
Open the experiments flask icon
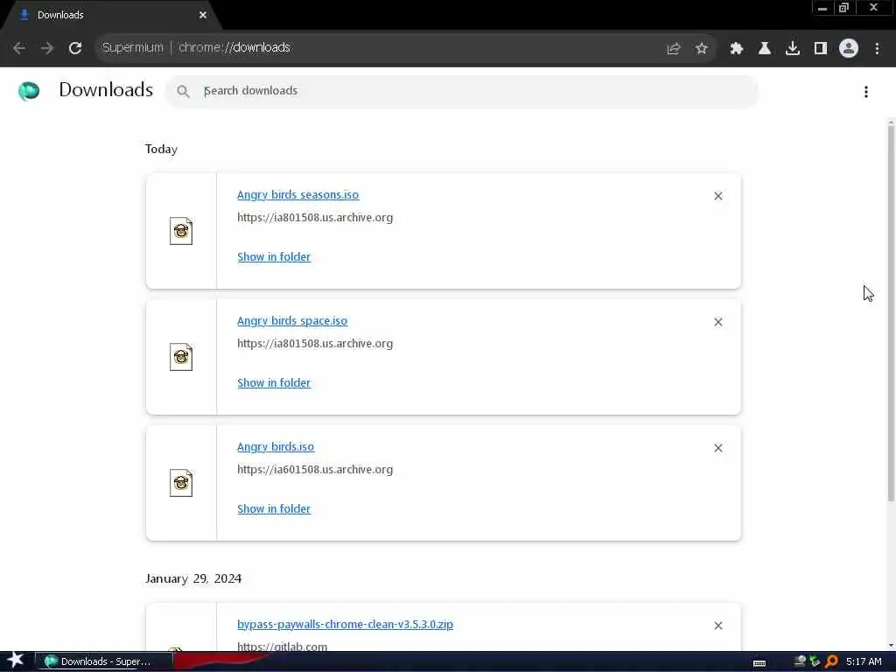click(x=764, y=49)
